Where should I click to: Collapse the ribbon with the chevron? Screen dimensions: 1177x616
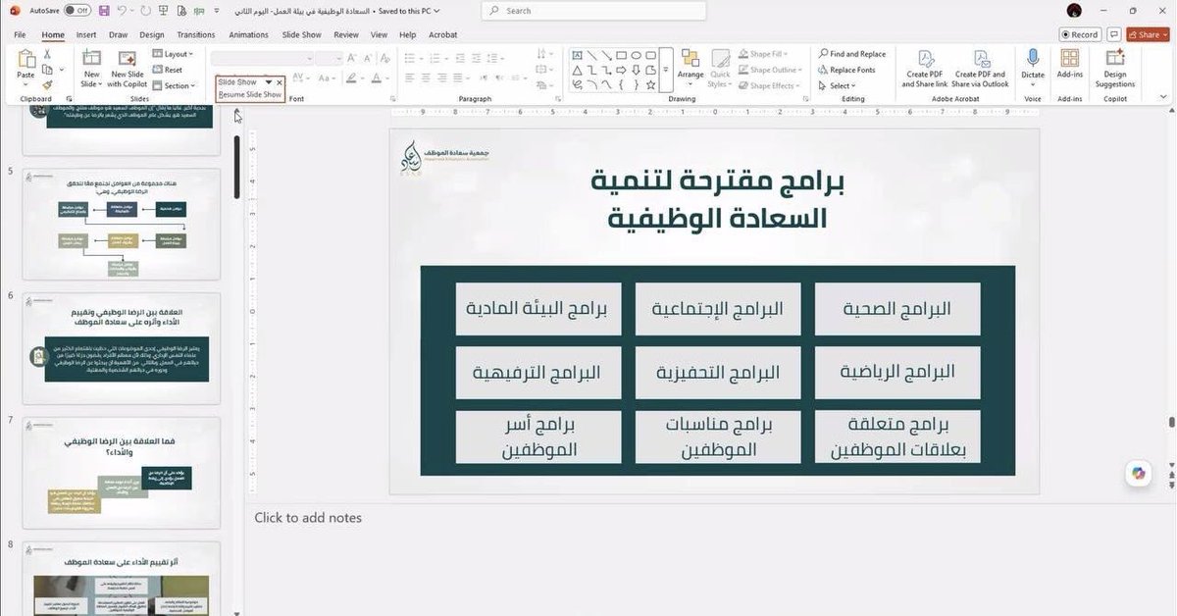tap(1163, 97)
